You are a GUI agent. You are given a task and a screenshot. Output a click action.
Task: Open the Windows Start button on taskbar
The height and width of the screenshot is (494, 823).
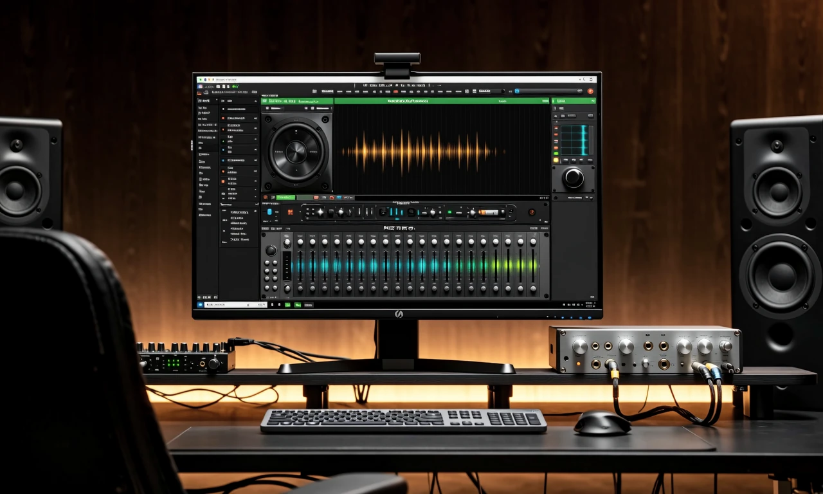click(201, 304)
